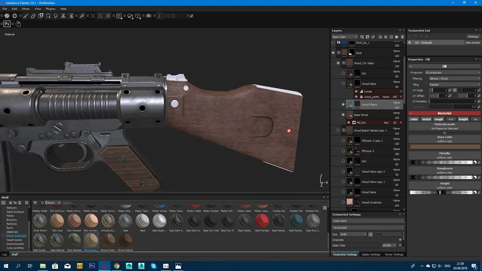Delete the layer with the trash icon
This screenshot has width=482, height=271.
pos(402,37)
